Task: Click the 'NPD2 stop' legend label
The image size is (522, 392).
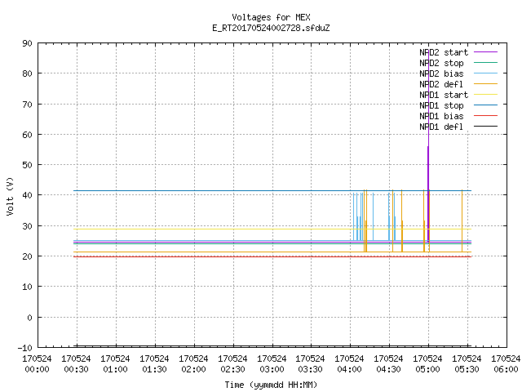Action: coord(441,63)
